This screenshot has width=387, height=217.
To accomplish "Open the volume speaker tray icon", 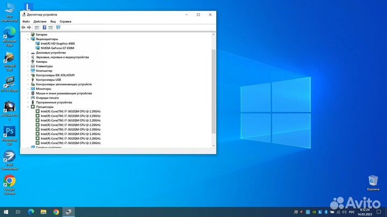I will point(345,212).
